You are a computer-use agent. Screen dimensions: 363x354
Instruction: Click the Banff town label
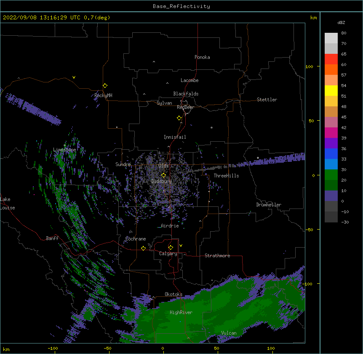coord(52,238)
